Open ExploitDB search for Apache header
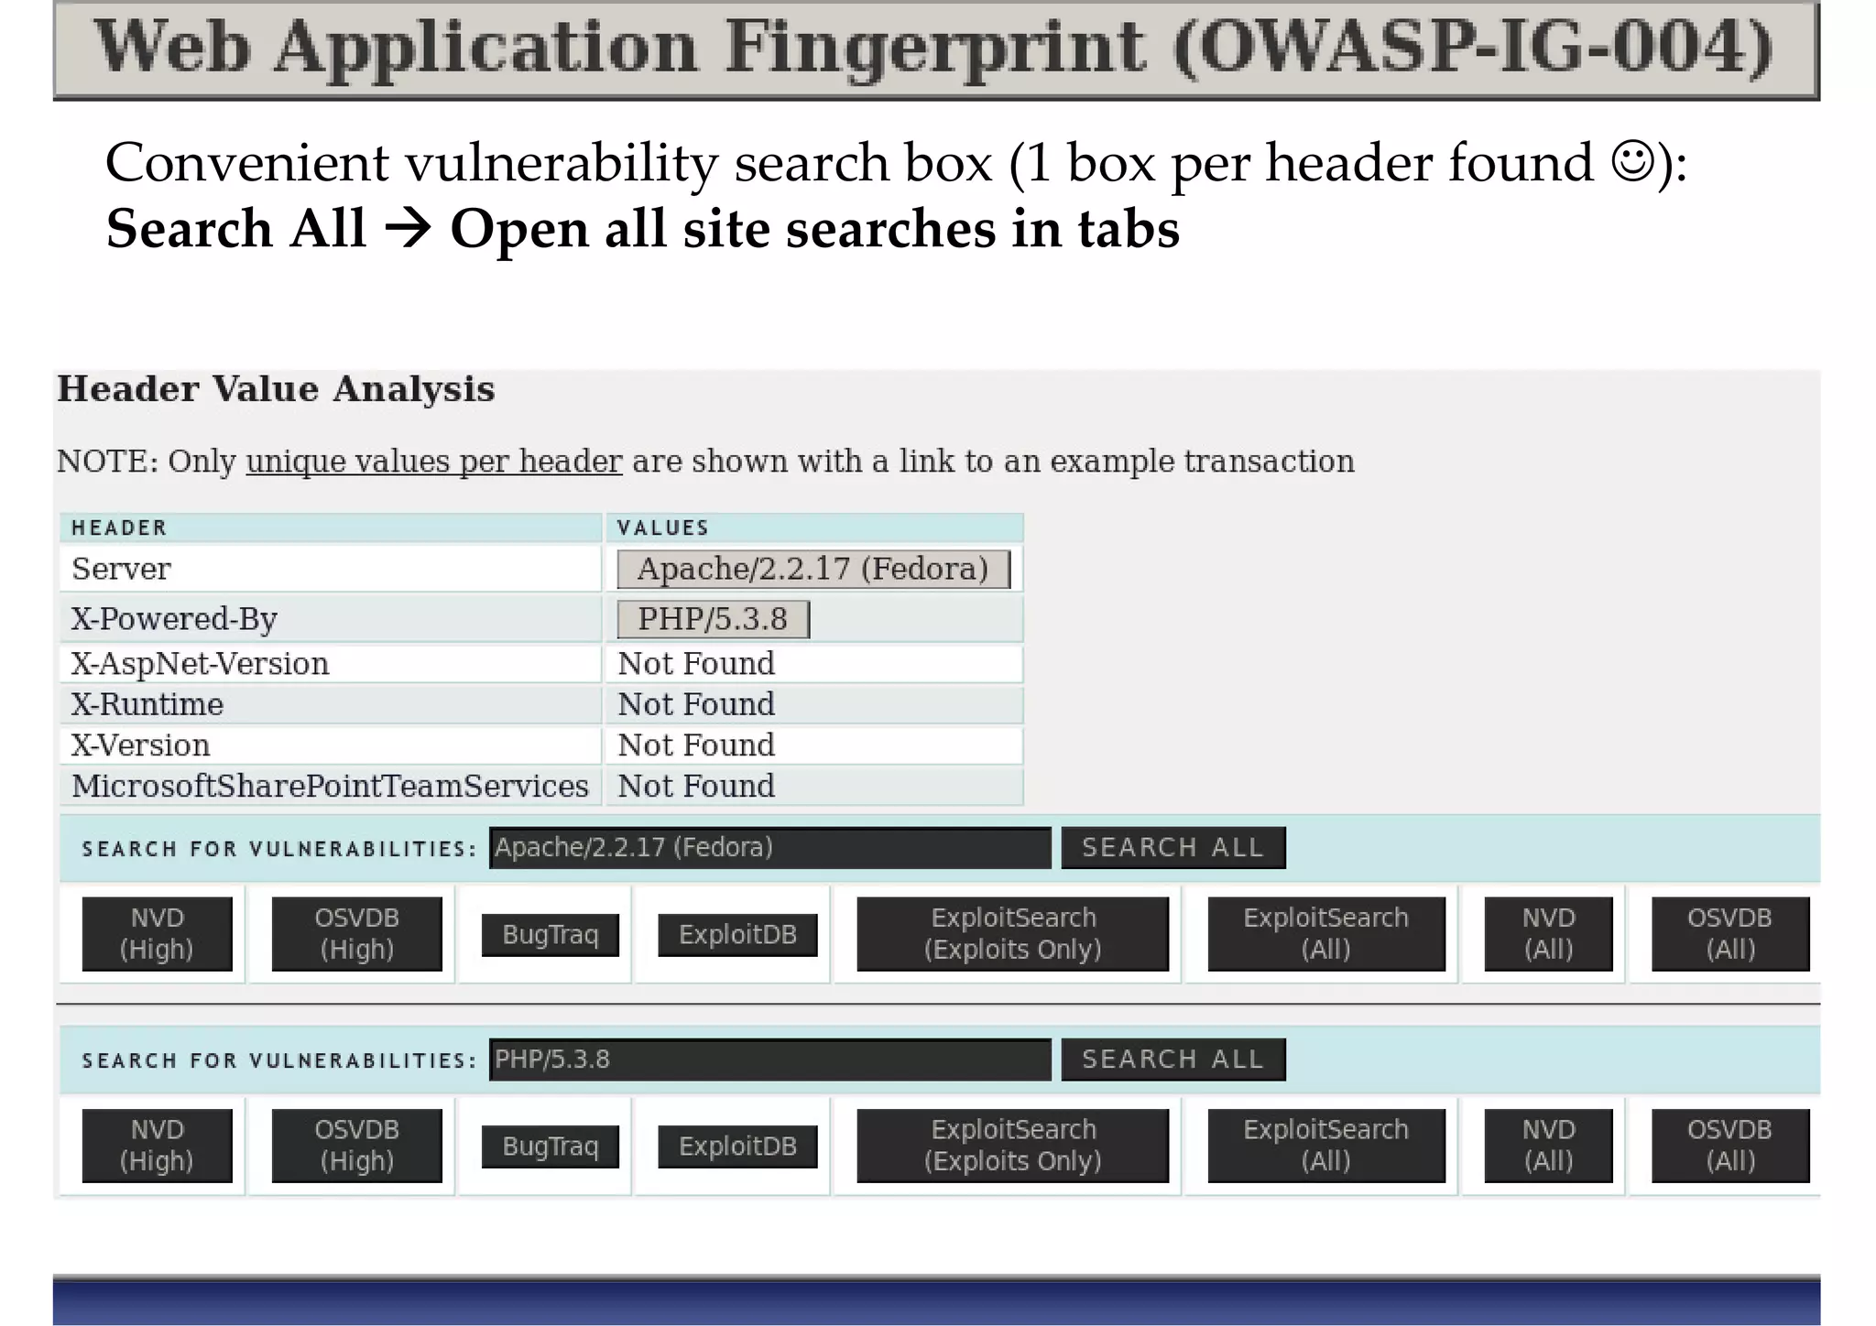 (737, 935)
